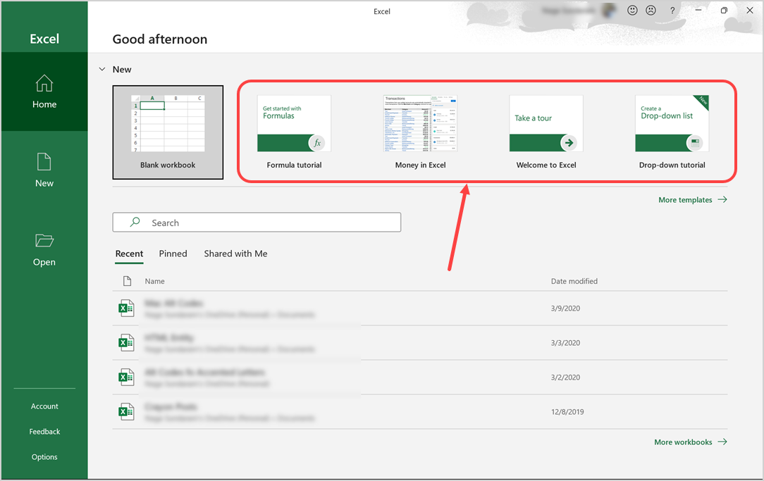The width and height of the screenshot is (764, 481).
Task: Collapse the New section chevron
Action: pos(102,70)
